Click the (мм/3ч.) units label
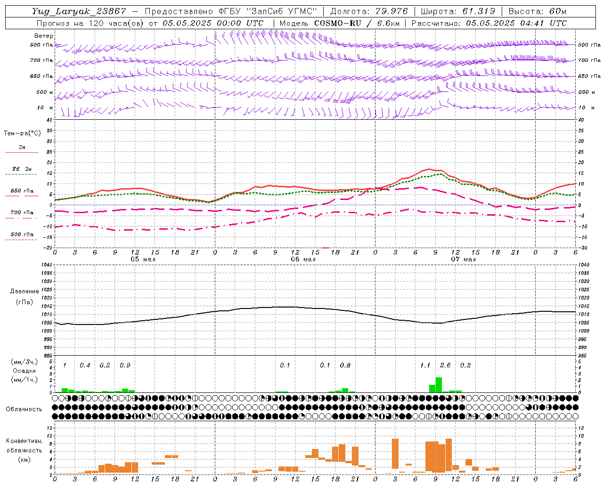The height and width of the screenshot is (483, 603). (x=24, y=362)
